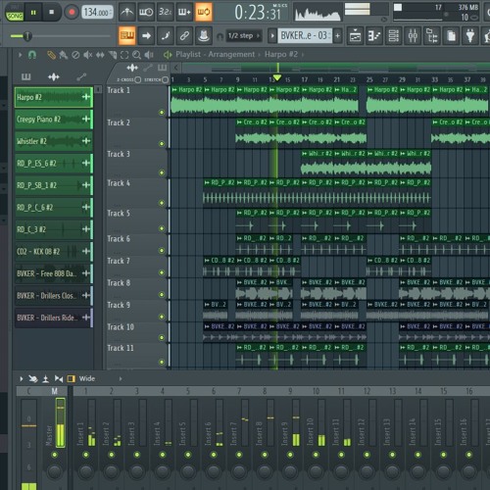Toggle the auto-scroll arrow icon
Screen dimensions: 490x490
click(x=146, y=35)
